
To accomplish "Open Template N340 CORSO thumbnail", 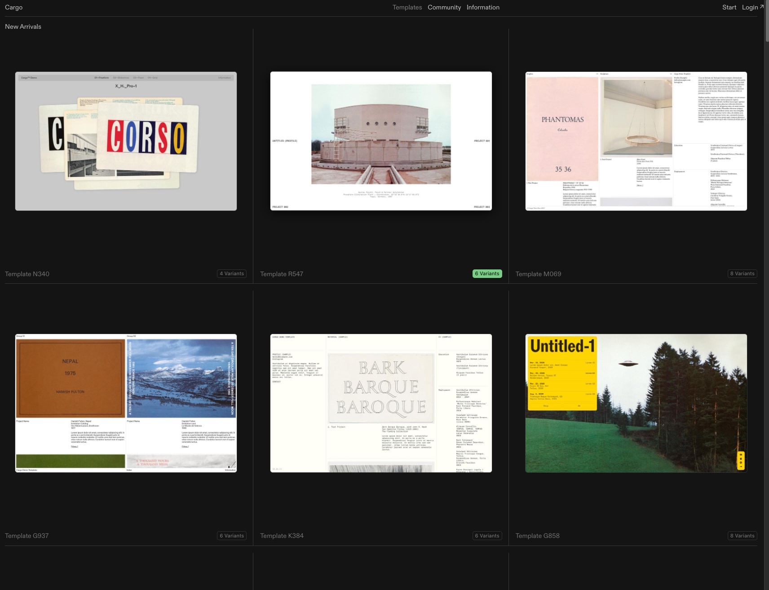I will 126,141.
